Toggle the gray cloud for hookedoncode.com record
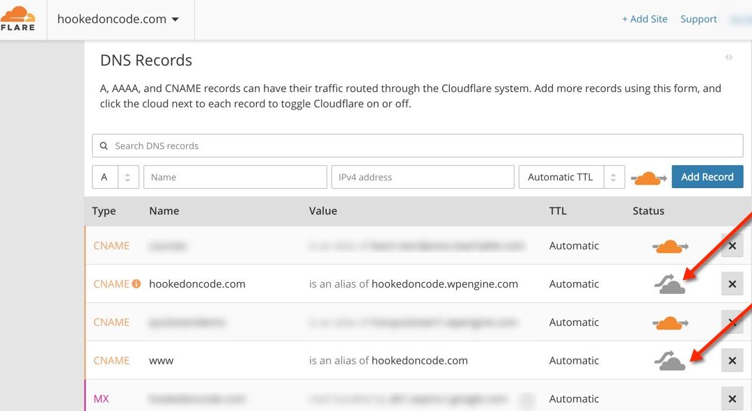This screenshot has height=411, width=752. pyautogui.click(x=670, y=284)
